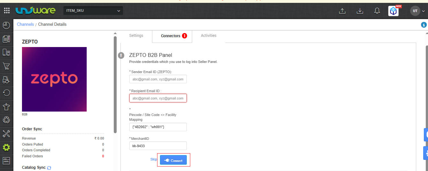The width and height of the screenshot is (428, 171).
Task: Open the NEW cube product icon
Action: (394, 11)
